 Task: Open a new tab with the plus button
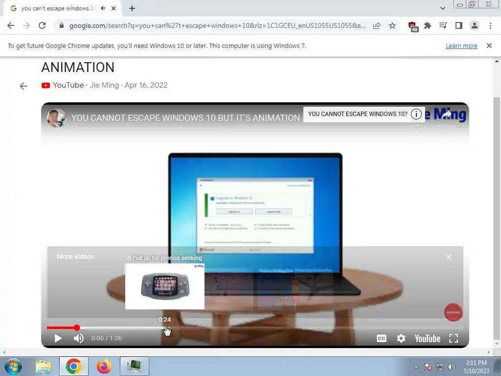click(x=132, y=8)
